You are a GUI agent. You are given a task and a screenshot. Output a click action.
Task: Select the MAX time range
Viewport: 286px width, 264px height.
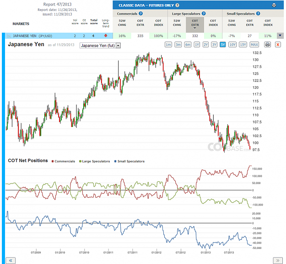pos(254,45)
